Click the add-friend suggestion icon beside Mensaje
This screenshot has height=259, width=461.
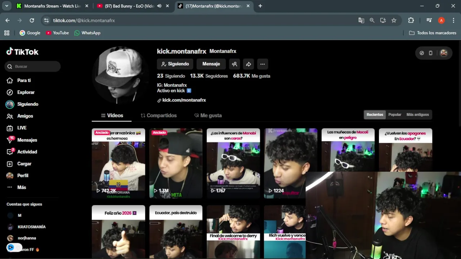coord(234,64)
